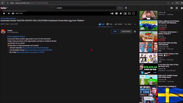Click the #egghunt hashtag above the title
The height and width of the screenshot is (103, 183).
[8, 18]
